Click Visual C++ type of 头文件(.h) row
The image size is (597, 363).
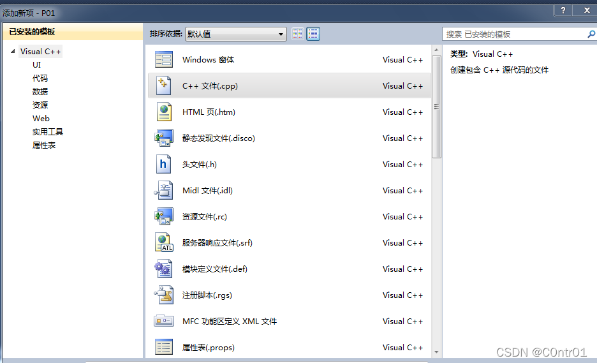(403, 165)
